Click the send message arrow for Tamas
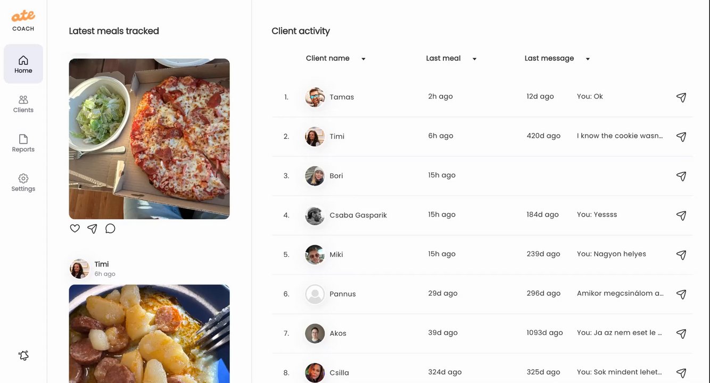The image size is (710, 383). coord(681,97)
